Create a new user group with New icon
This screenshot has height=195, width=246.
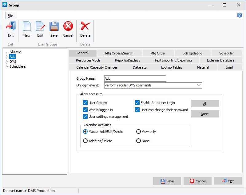point(27,27)
